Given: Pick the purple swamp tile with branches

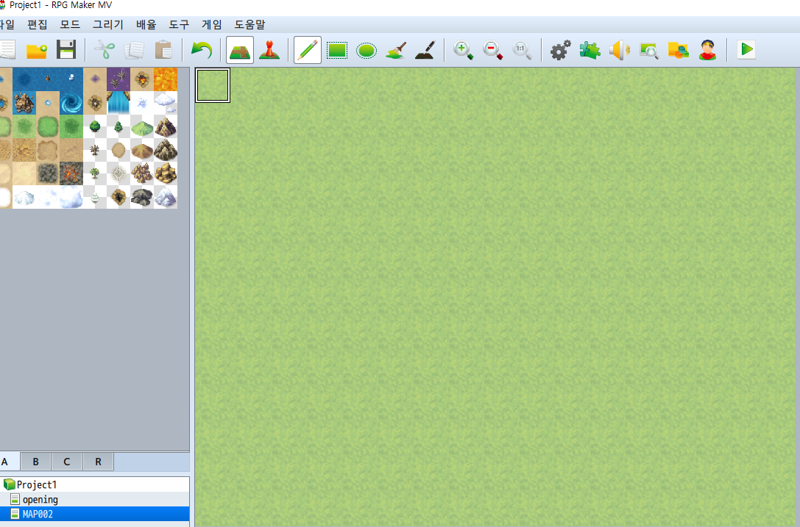Looking at the screenshot, I should (118, 79).
